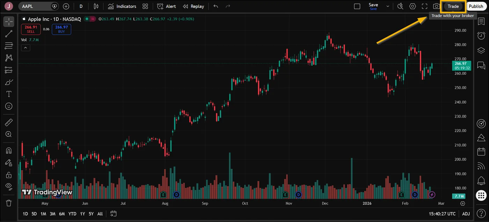Hide all drawings with eye icon
The image size is (489, 222).
coord(9,186)
